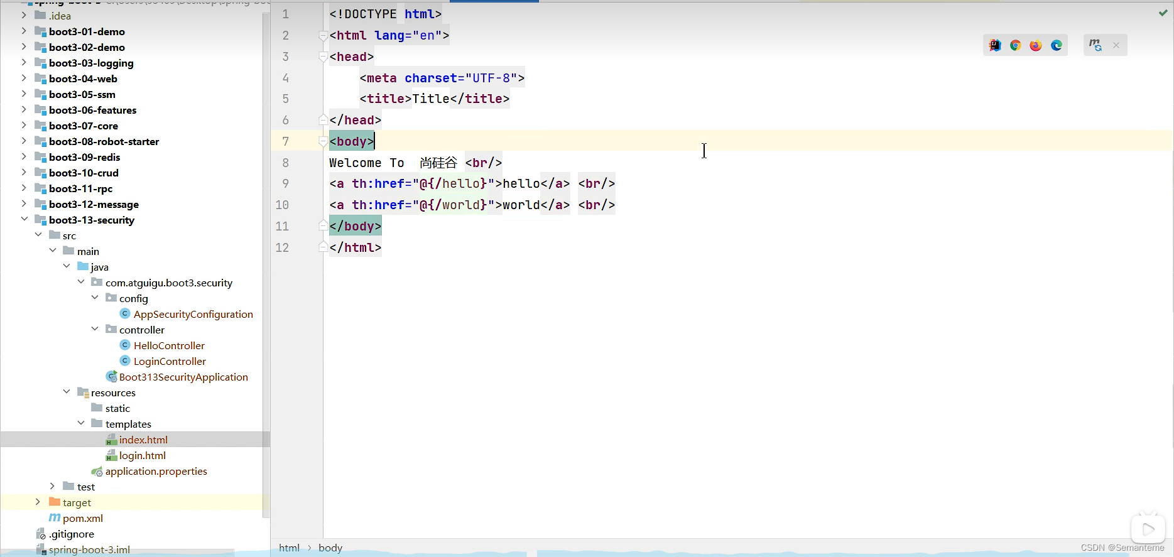Click the application.properties file icon

pyautogui.click(x=97, y=471)
